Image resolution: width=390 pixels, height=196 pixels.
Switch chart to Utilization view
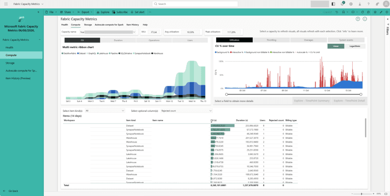pos(234,40)
